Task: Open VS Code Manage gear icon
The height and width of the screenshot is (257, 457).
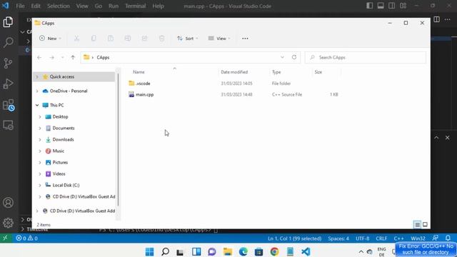Action: click(x=8, y=223)
